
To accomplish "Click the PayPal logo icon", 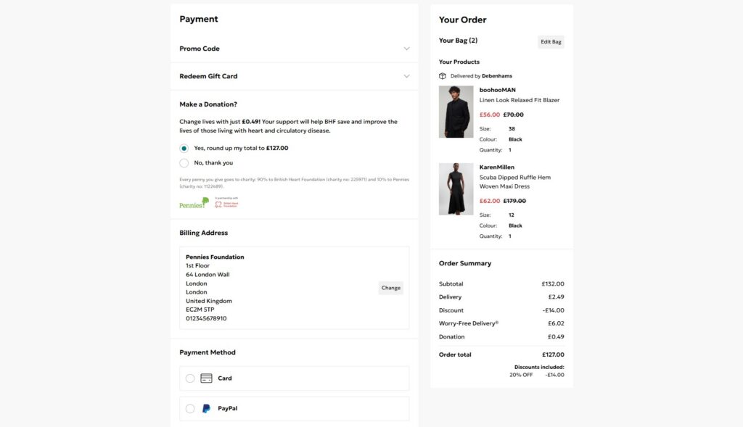I will [x=206, y=409].
